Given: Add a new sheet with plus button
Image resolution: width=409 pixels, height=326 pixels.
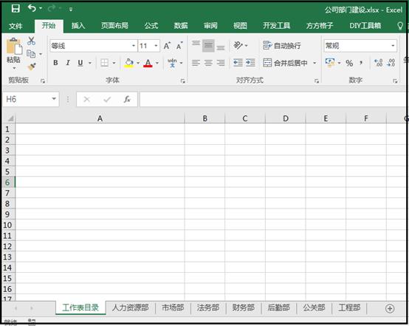Looking at the screenshot, I should [x=390, y=308].
